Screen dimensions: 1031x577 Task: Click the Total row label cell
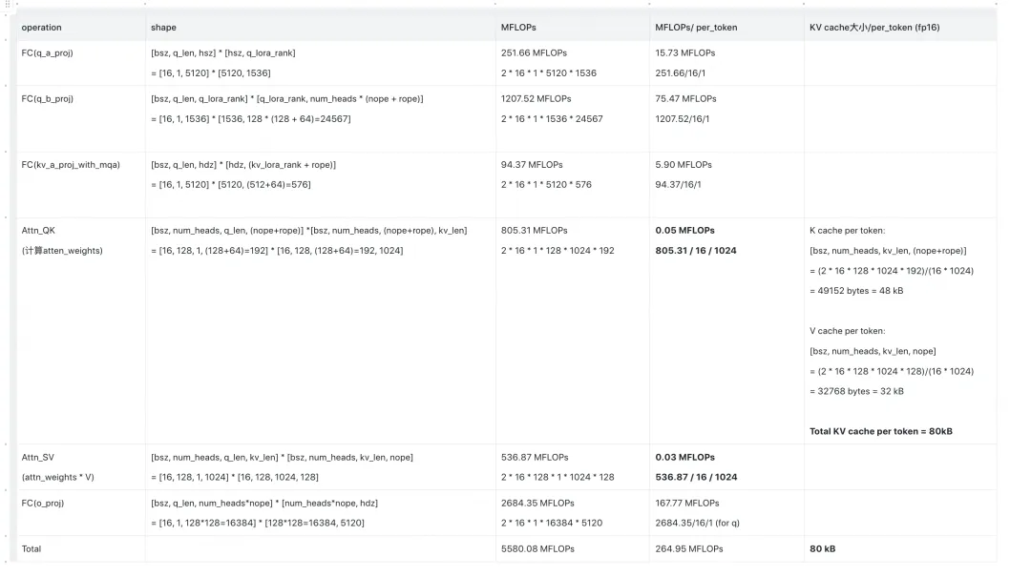(x=81, y=548)
